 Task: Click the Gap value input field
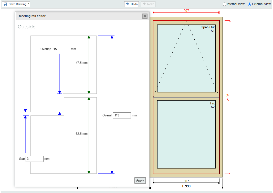click(35, 159)
